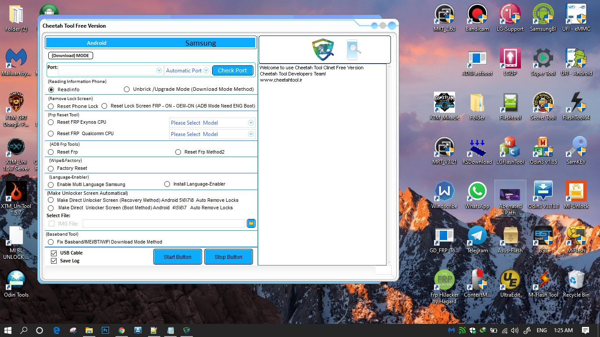Viewport: 600px width, 337px height.
Task: Select the Factory Reset radio button
Action: pyautogui.click(x=51, y=168)
